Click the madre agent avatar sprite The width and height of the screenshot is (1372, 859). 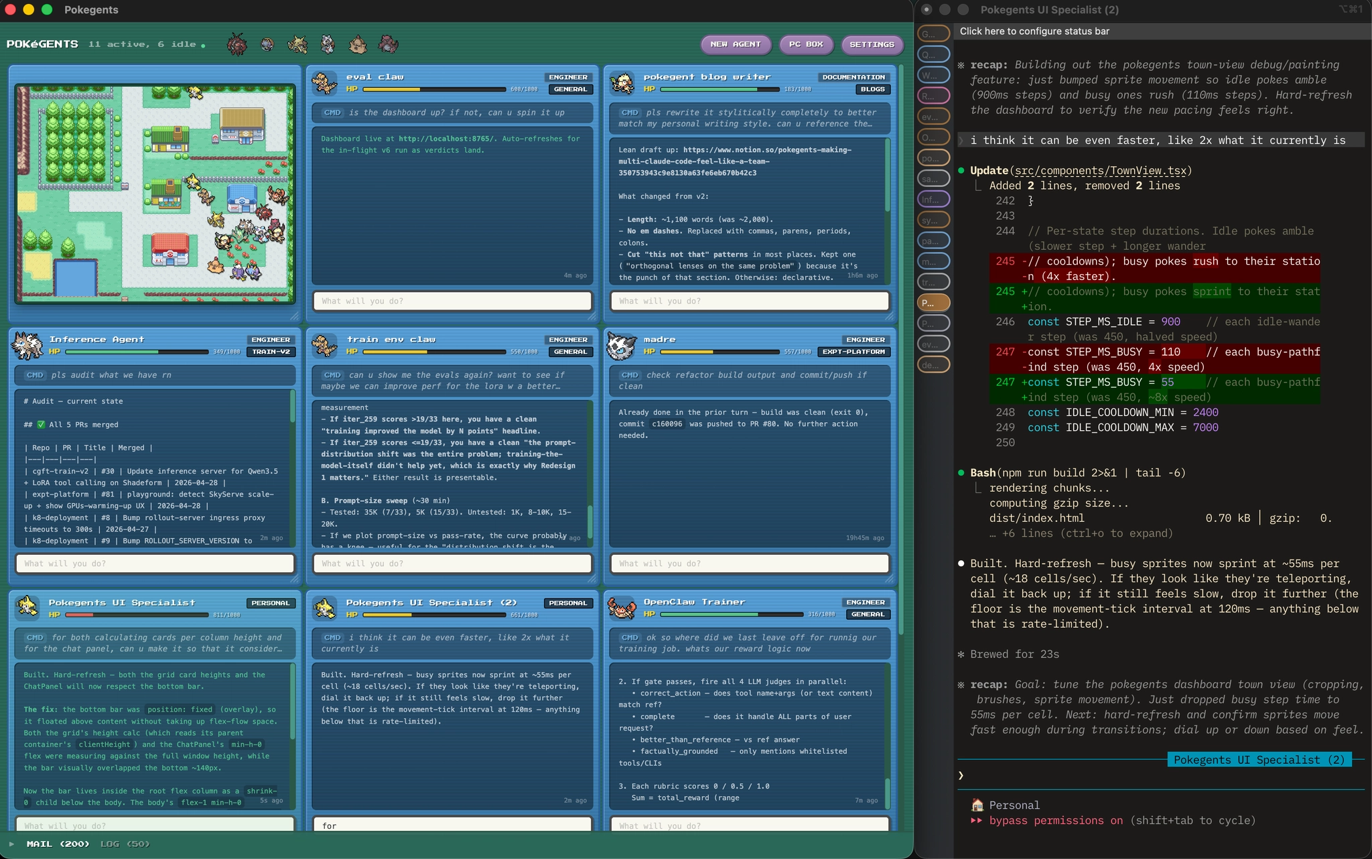621,346
